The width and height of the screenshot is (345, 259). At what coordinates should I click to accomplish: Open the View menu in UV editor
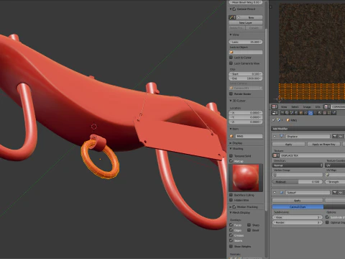point(284,106)
